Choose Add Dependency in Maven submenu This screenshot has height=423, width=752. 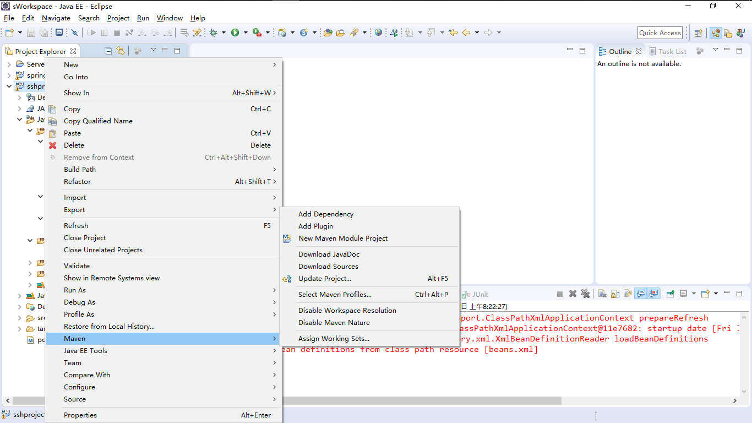tap(369, 214)
